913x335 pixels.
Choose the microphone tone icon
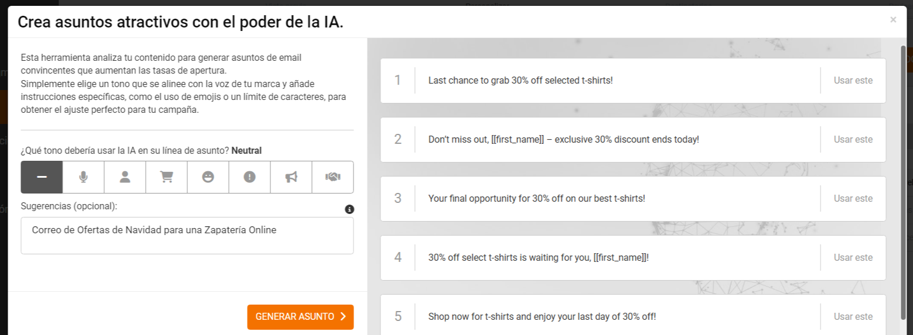[83, 177]
